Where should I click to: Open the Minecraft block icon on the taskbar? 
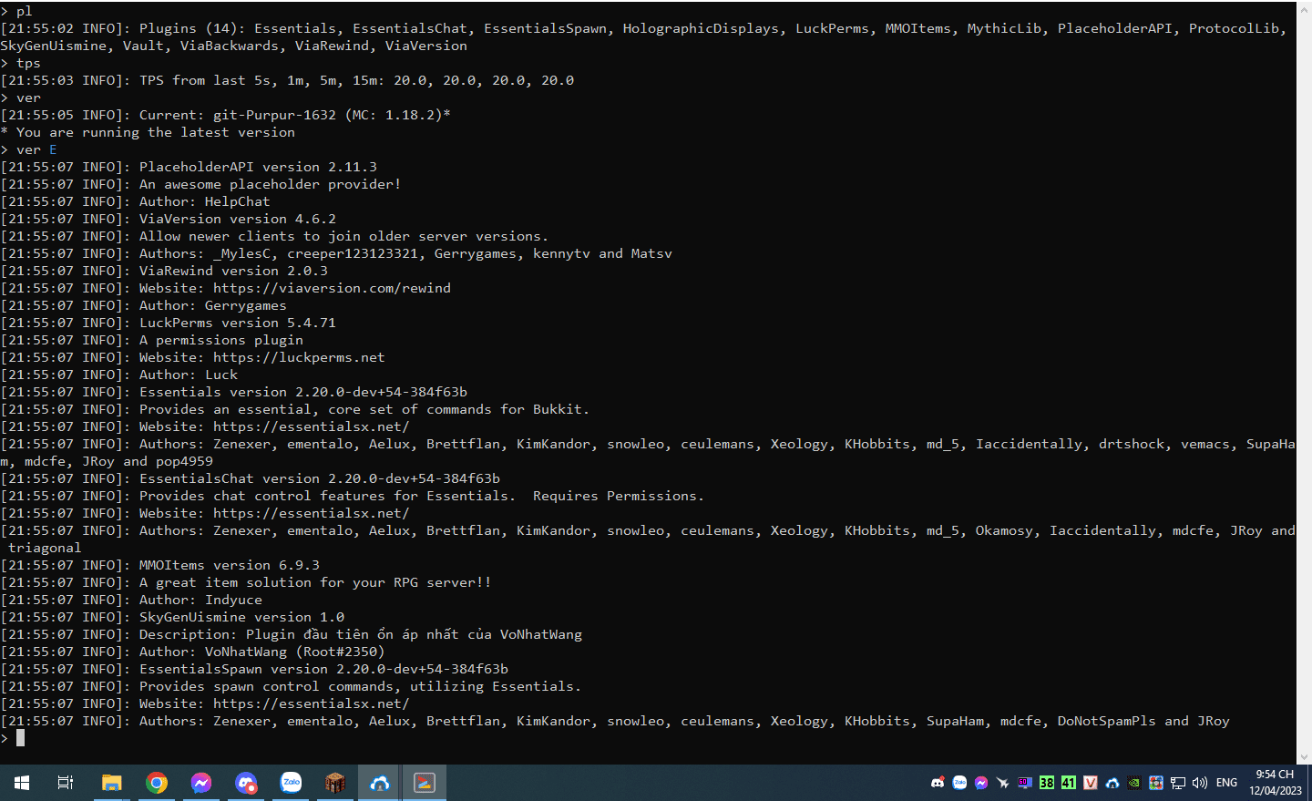pyautogui.click(x=336, y=783)
